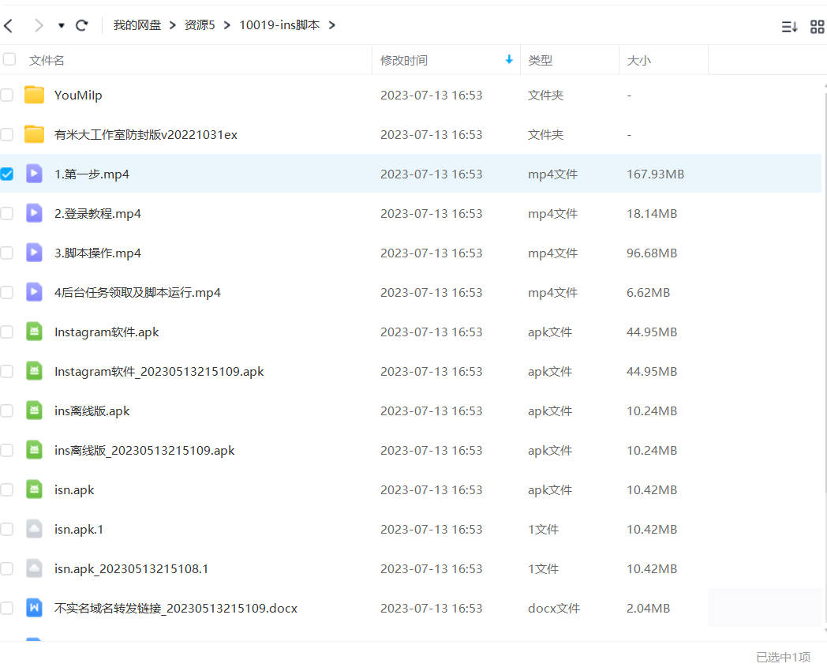Click video icon of 2.登录教程.mp4
The height and width of the screenshot is (671, 827).
tap(34, 213)
